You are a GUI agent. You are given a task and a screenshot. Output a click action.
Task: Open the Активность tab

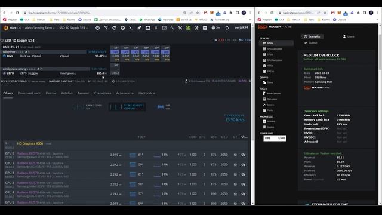coord(125,93)
